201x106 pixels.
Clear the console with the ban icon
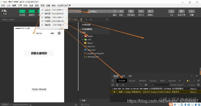tap(117, 85)
